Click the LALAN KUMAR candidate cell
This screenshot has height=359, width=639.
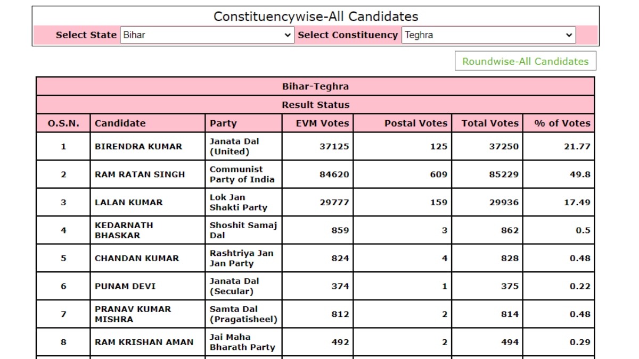pyautogui.click(x=148, y=202)
